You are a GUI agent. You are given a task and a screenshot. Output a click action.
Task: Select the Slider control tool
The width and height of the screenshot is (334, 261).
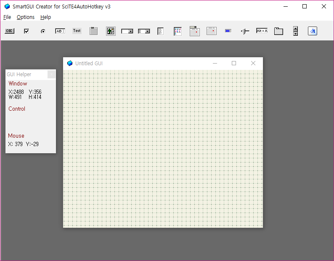tap(245, 31)
